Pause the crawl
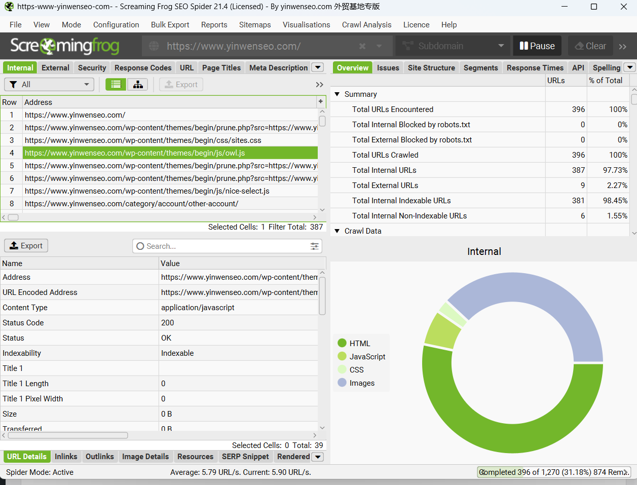 (x=537, y=46)
